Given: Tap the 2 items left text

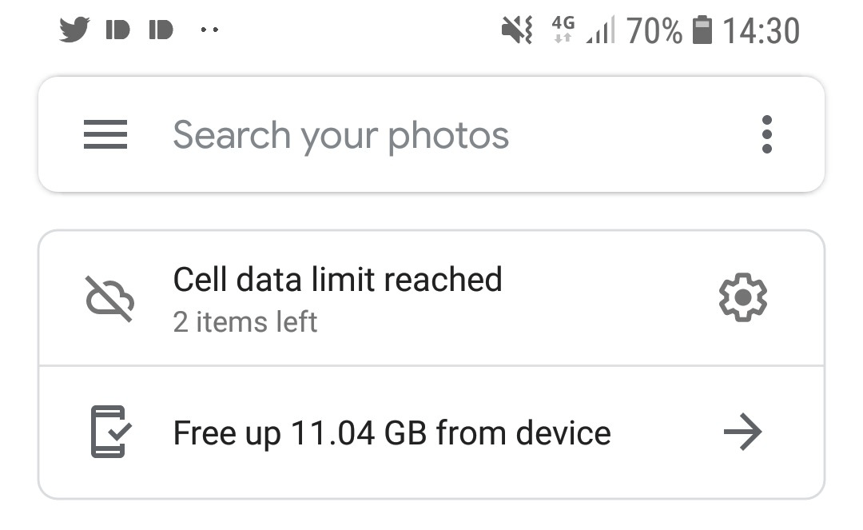Looking at the screenshot, I should (x=245, y=322).
